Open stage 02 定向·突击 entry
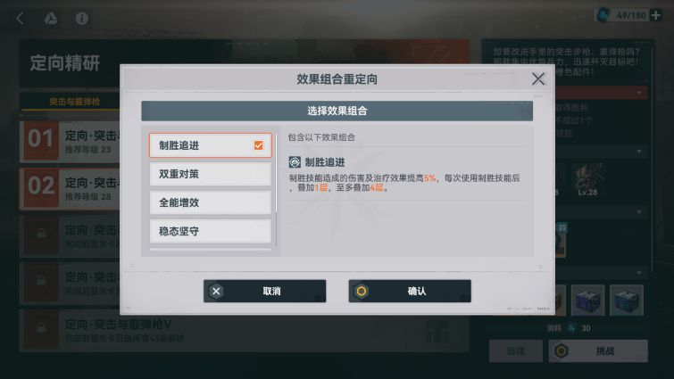Image resolution: width=674 pixels, height=379 pixels. (x=70, y=188)
